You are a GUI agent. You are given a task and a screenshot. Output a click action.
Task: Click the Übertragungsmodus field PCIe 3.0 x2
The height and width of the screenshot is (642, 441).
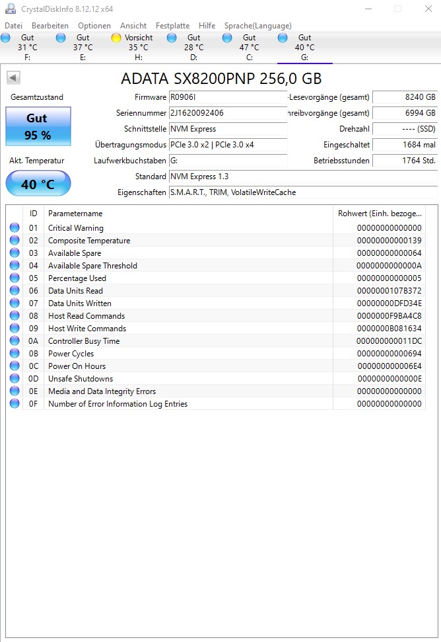click(x=228, y=145)
